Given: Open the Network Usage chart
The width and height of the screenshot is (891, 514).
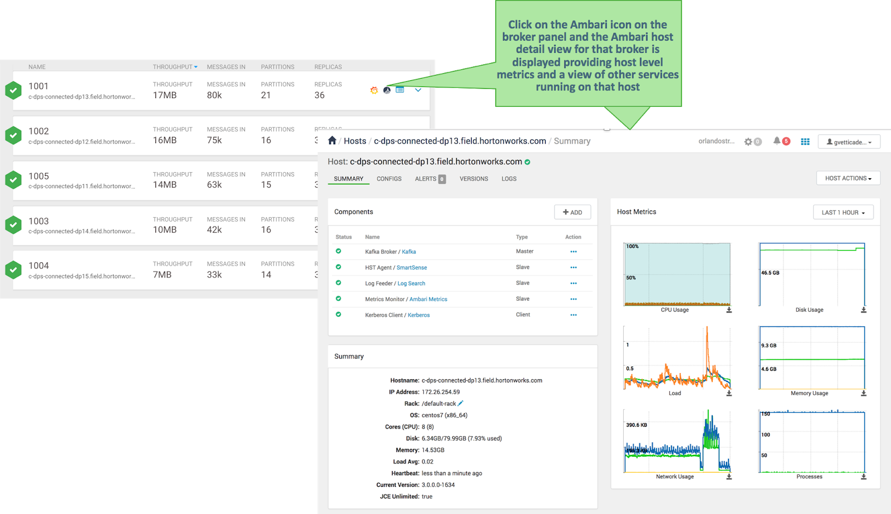Looking at the screenshot, I should point(677,441).
